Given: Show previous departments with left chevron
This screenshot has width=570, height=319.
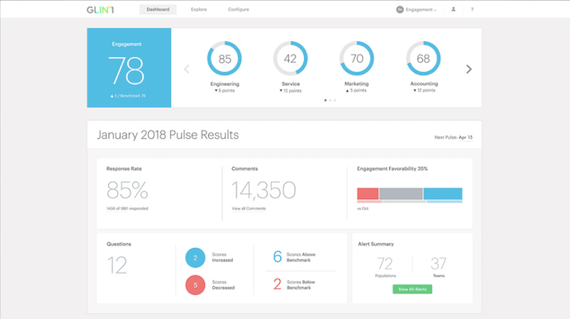Looking at the screenshot, I should (x=187, y=69).
